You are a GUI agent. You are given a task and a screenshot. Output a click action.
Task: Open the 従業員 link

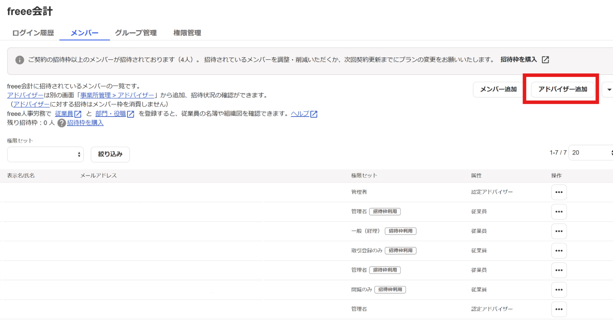pyautogui.click(x=64, y=114)
